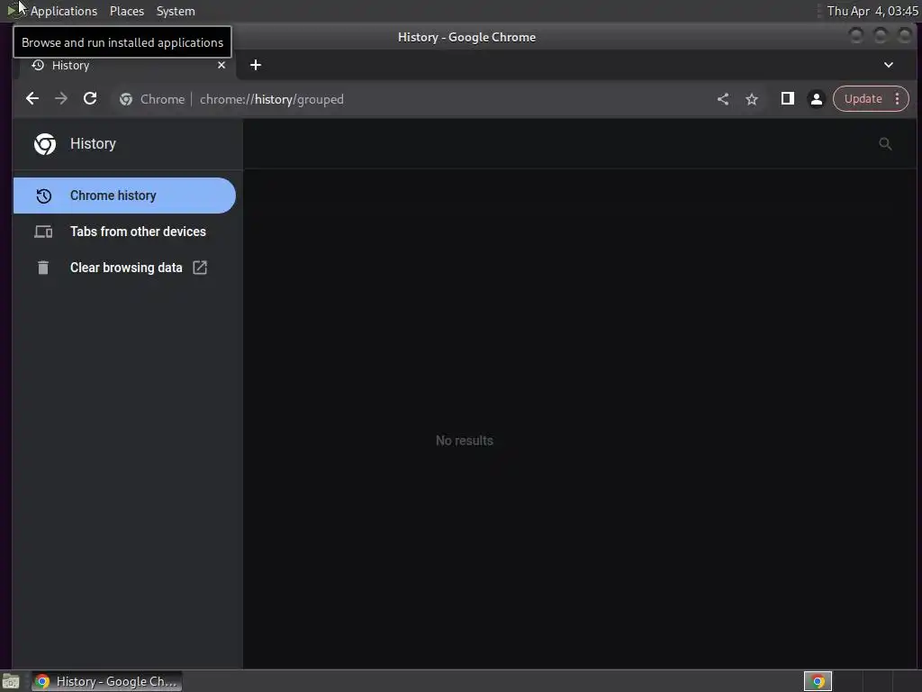Click the window title History - Google Chrome
The width and height of the screenshot is (922, 692).
pos(466,37)
